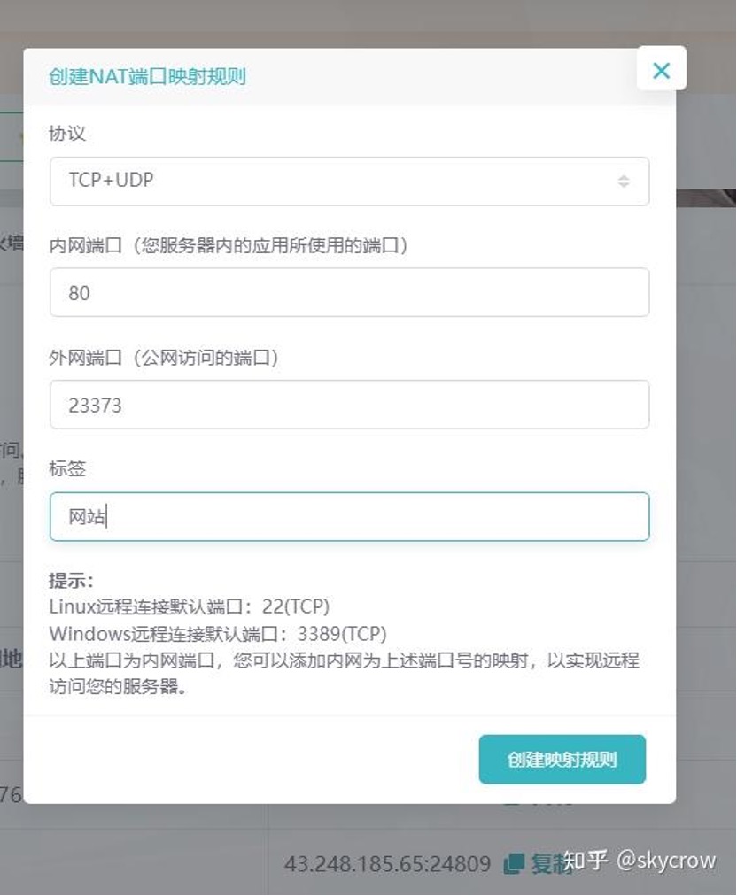Click the 标签 field label

click(x=67, y=468)
